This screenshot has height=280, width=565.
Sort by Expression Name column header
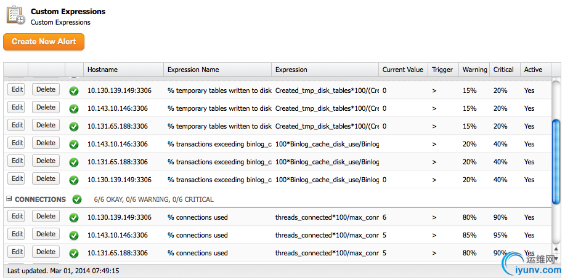tap(193, 70)
